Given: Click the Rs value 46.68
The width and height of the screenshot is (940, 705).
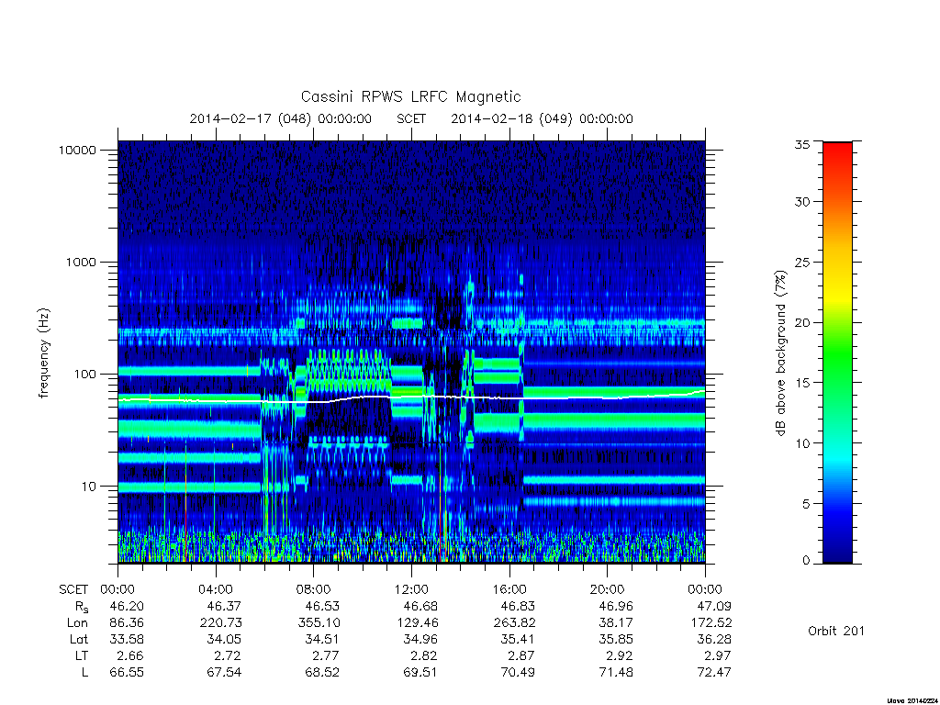Looking at the screenshot, I should click(x=420, y=606).
